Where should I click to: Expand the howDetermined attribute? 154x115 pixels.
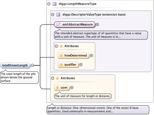coord(92,55)
